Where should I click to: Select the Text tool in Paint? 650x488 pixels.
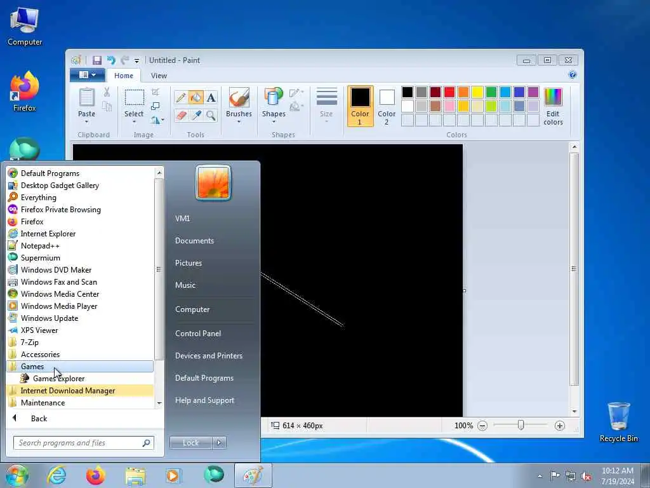pyautogui.click(x=211, y=97)
